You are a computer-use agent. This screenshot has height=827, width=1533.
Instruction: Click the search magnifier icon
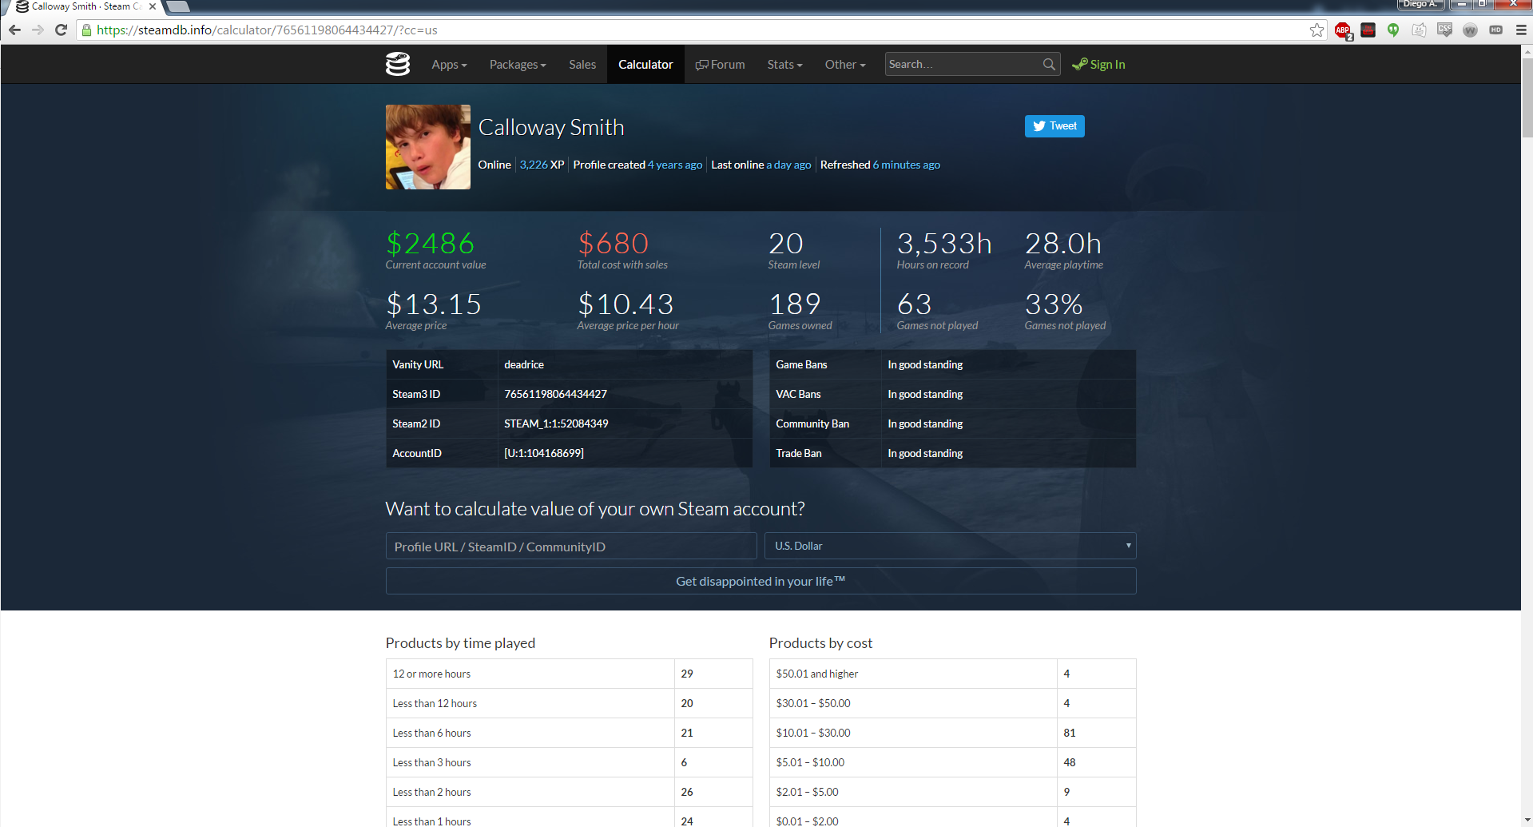click(x=1049, y=64)
